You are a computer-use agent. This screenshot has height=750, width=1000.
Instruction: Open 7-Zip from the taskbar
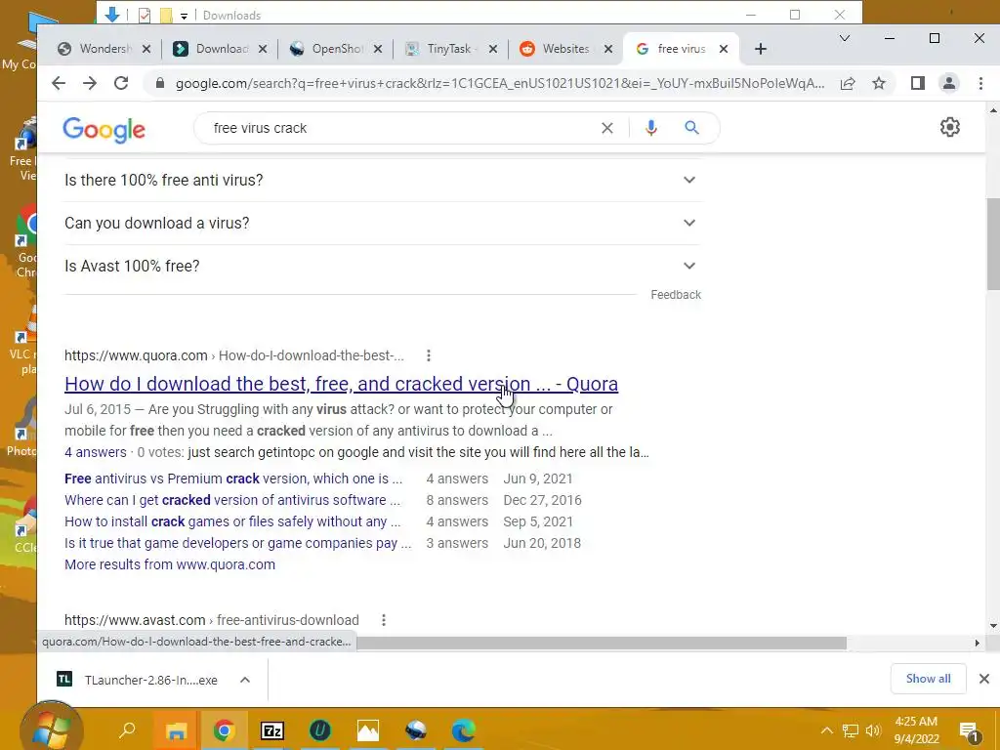coord(272,730)
